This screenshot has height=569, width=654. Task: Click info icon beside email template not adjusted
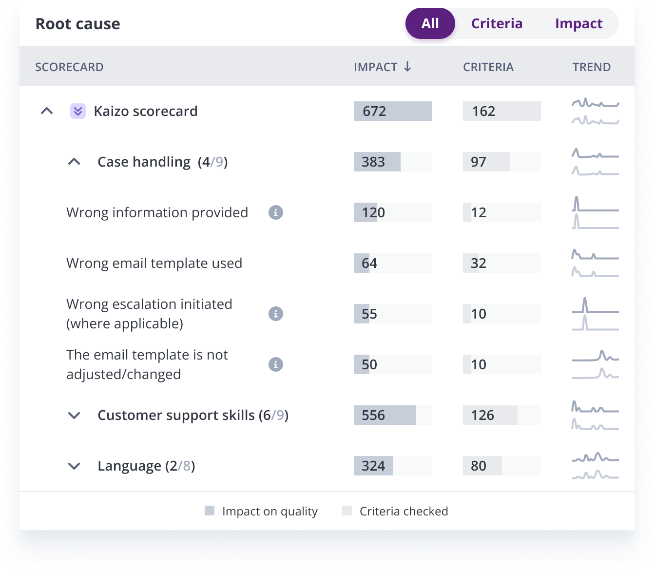[x=276, y=364]
